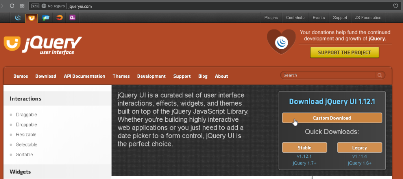Screen dimensions: 403x179
Task: Click the jQuery 1.6+ text
Action: click(360, 163)
